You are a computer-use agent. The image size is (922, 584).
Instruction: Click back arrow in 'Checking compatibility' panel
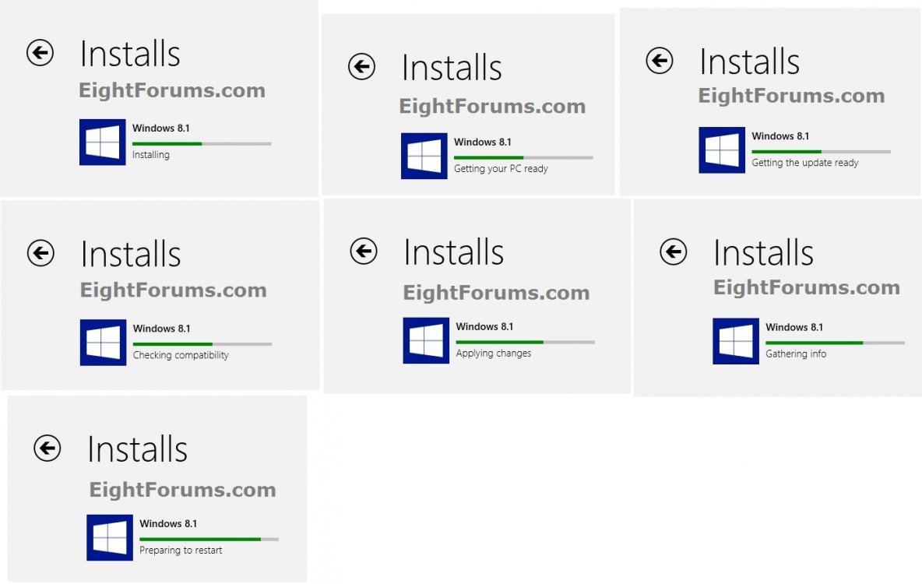click(x=40, y=253)
